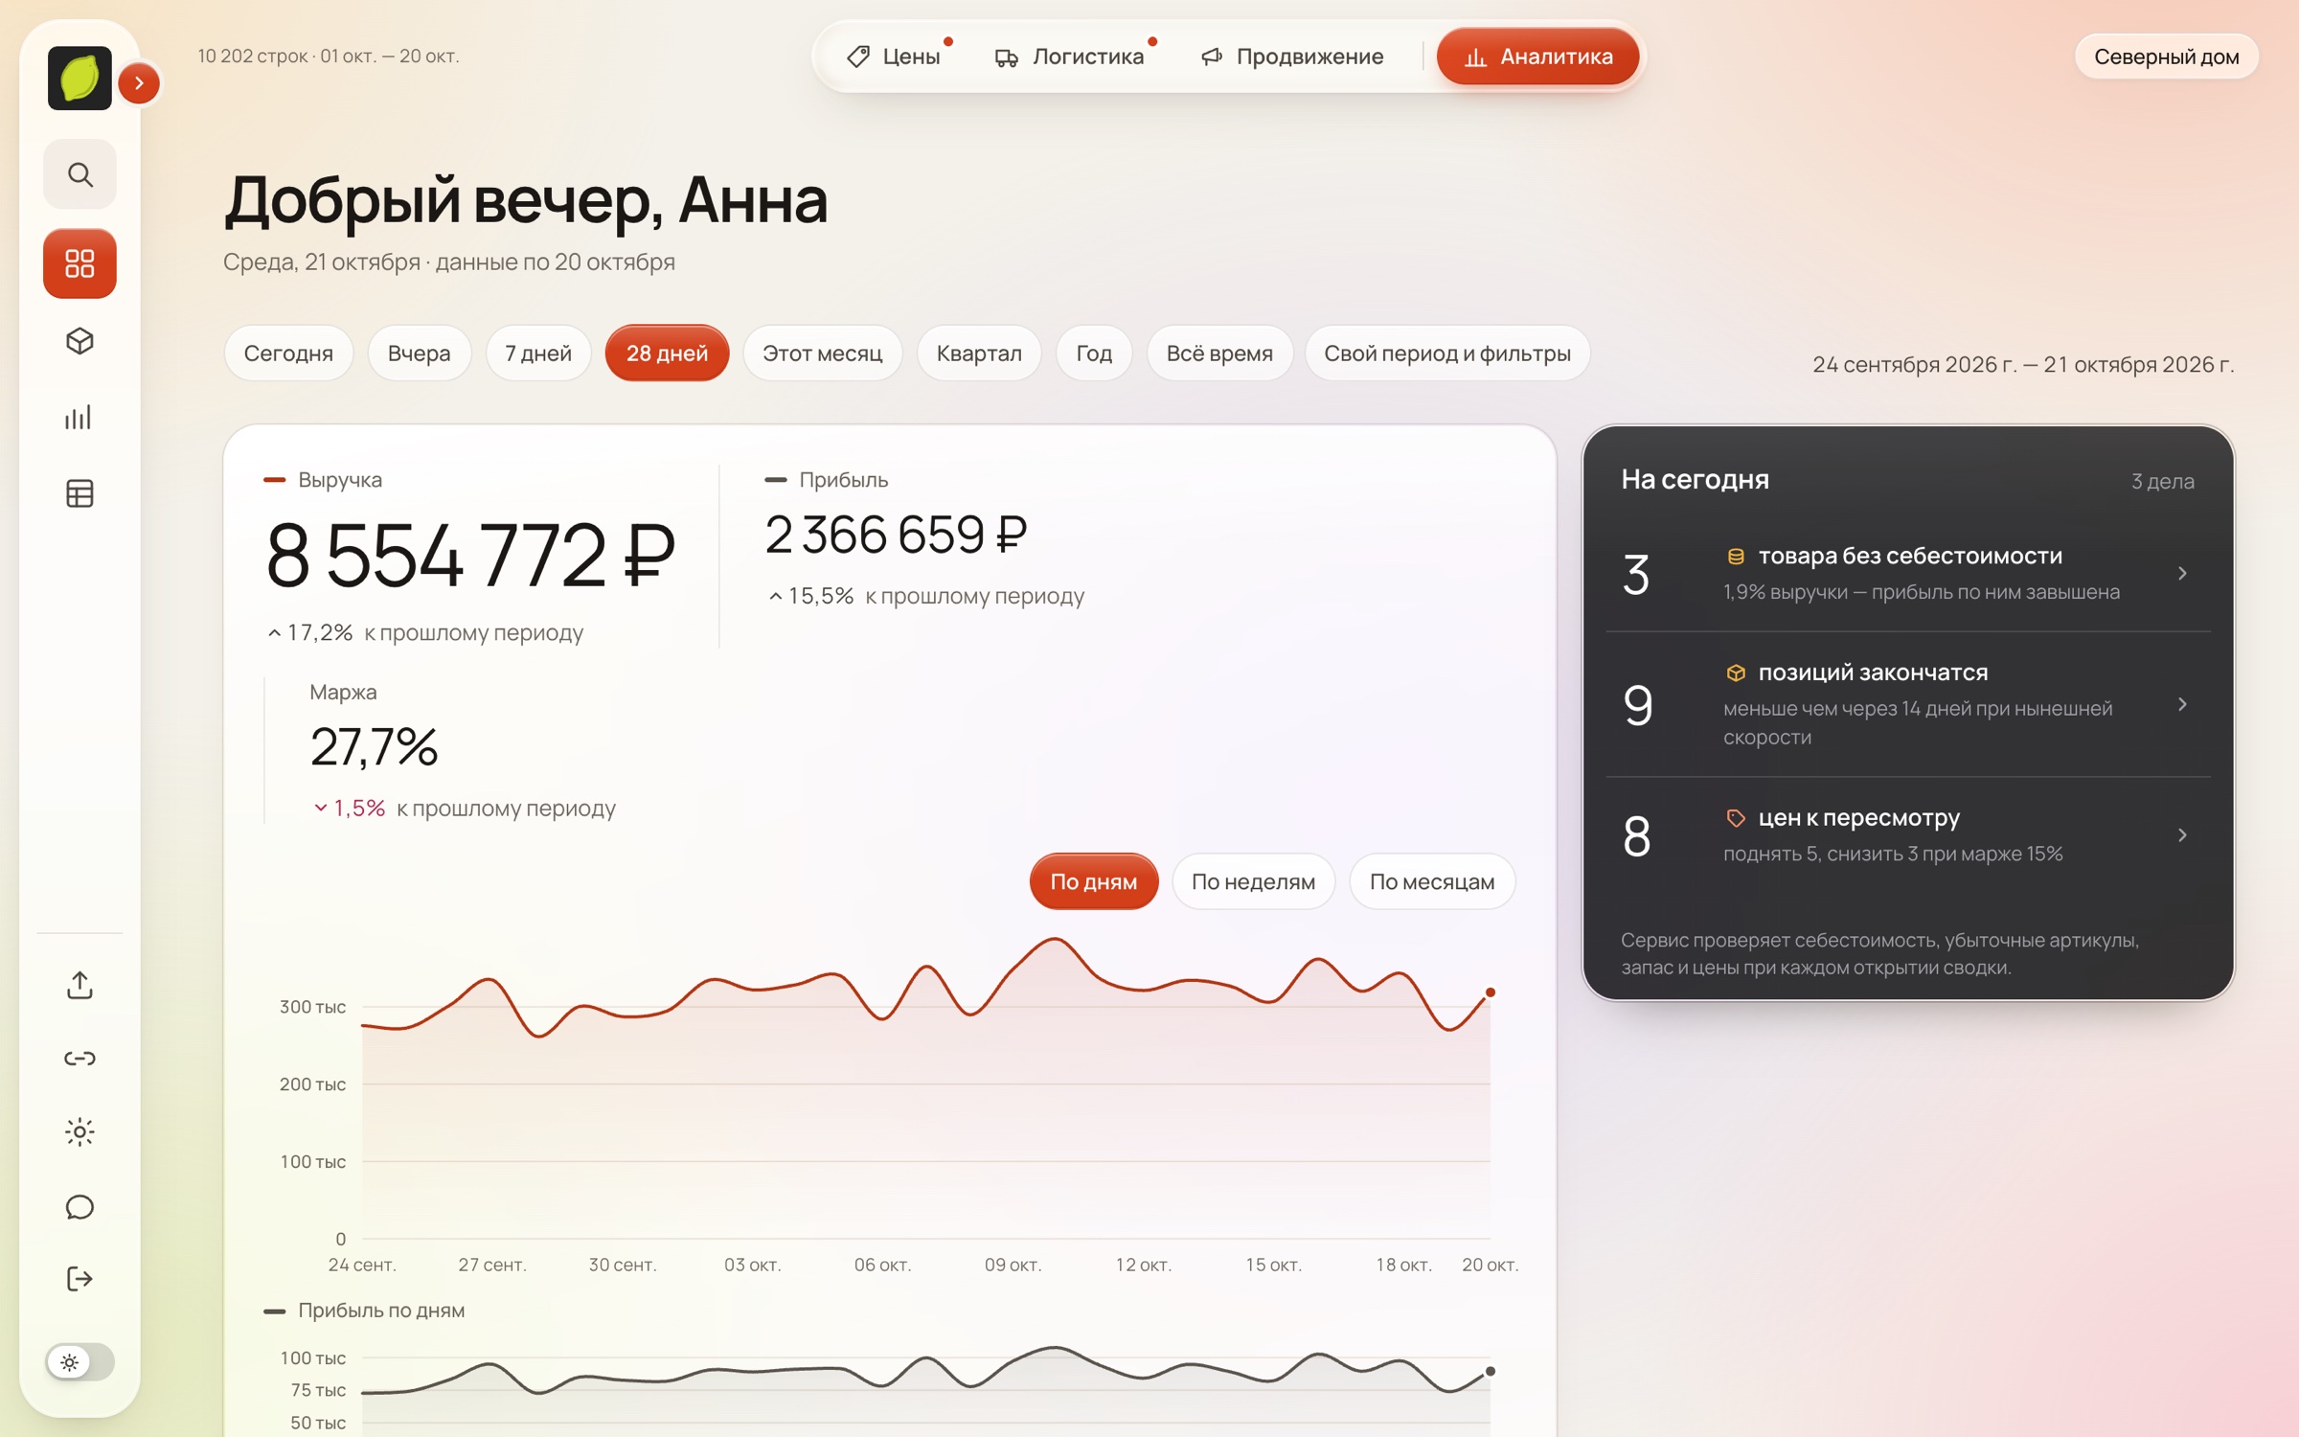Open the товара без себестоимости chevron

click(2182, 573)
